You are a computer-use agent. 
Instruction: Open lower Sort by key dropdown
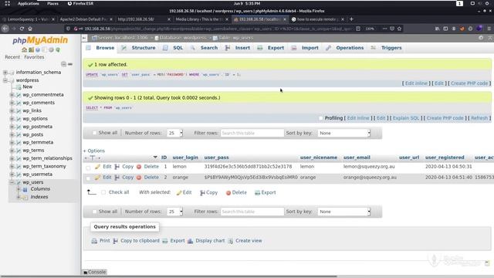point(344,212)
